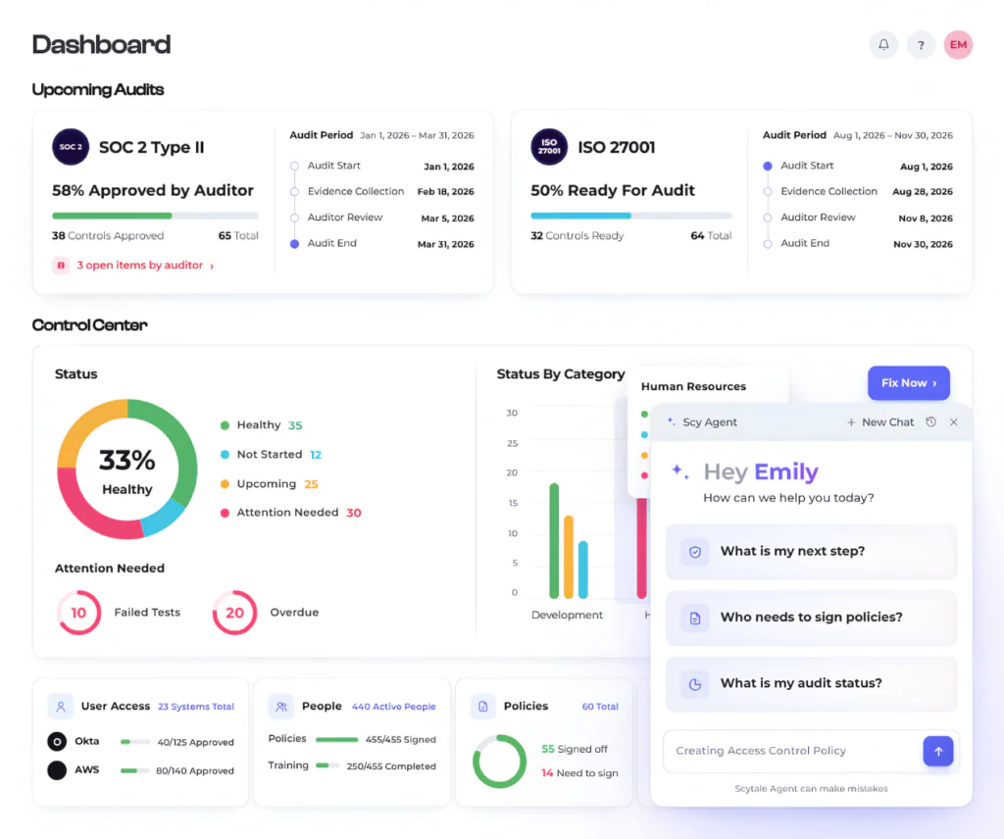1004x839 pixels.
Task: Click the ISO 27001 Audit Start milestone dot
Action: click(767, 166)
